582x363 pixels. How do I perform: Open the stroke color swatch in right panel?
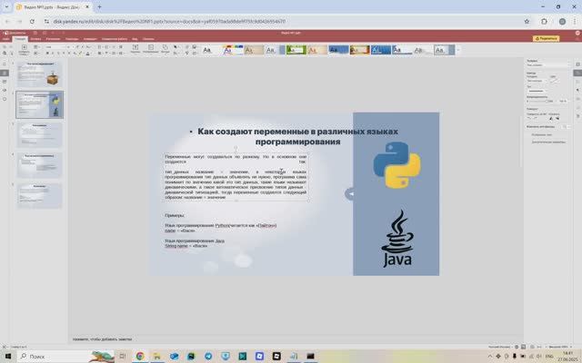pos(554,81)
